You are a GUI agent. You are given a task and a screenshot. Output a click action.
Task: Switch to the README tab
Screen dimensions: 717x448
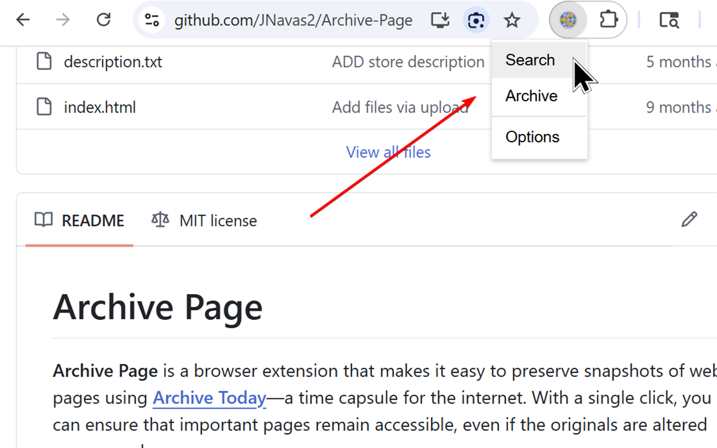tap(79, 221)
